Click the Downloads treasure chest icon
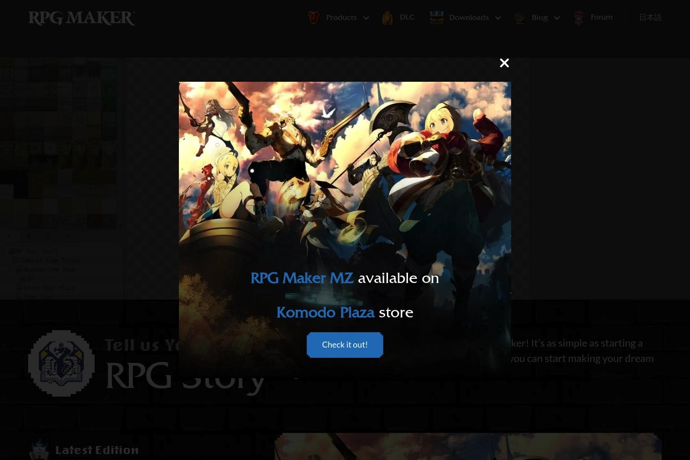Screen dimensions: 690x460 437,18
